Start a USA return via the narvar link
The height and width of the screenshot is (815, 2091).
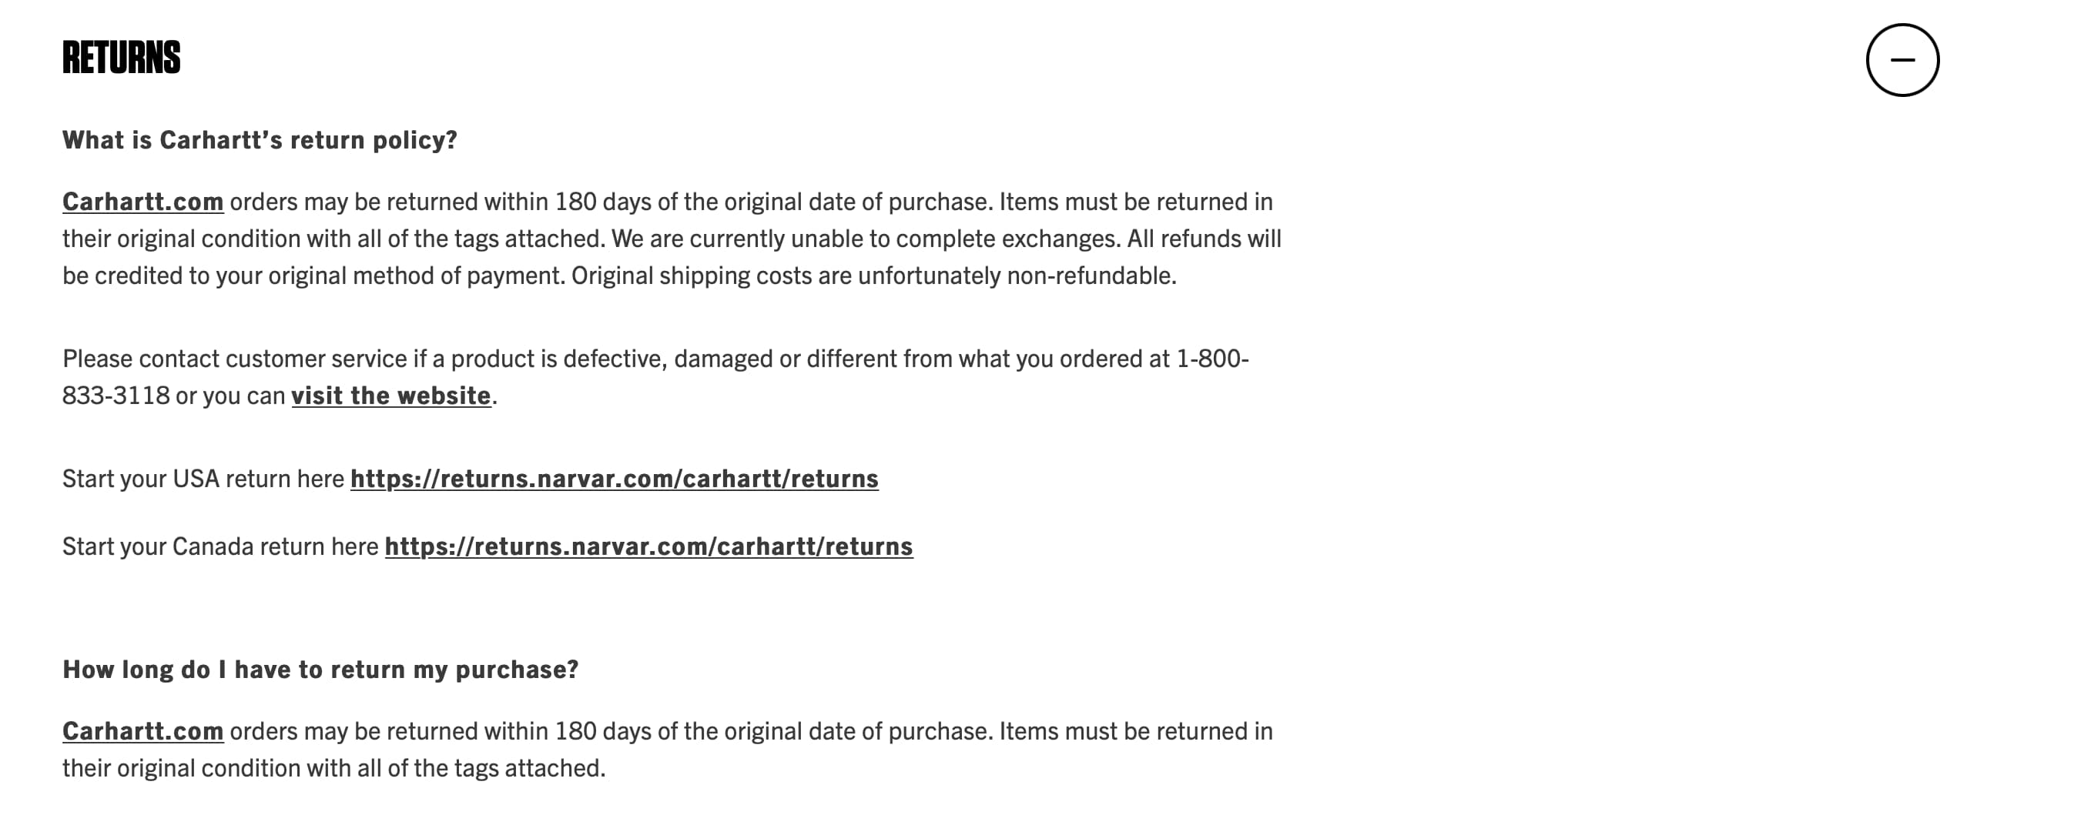point(614,479)
